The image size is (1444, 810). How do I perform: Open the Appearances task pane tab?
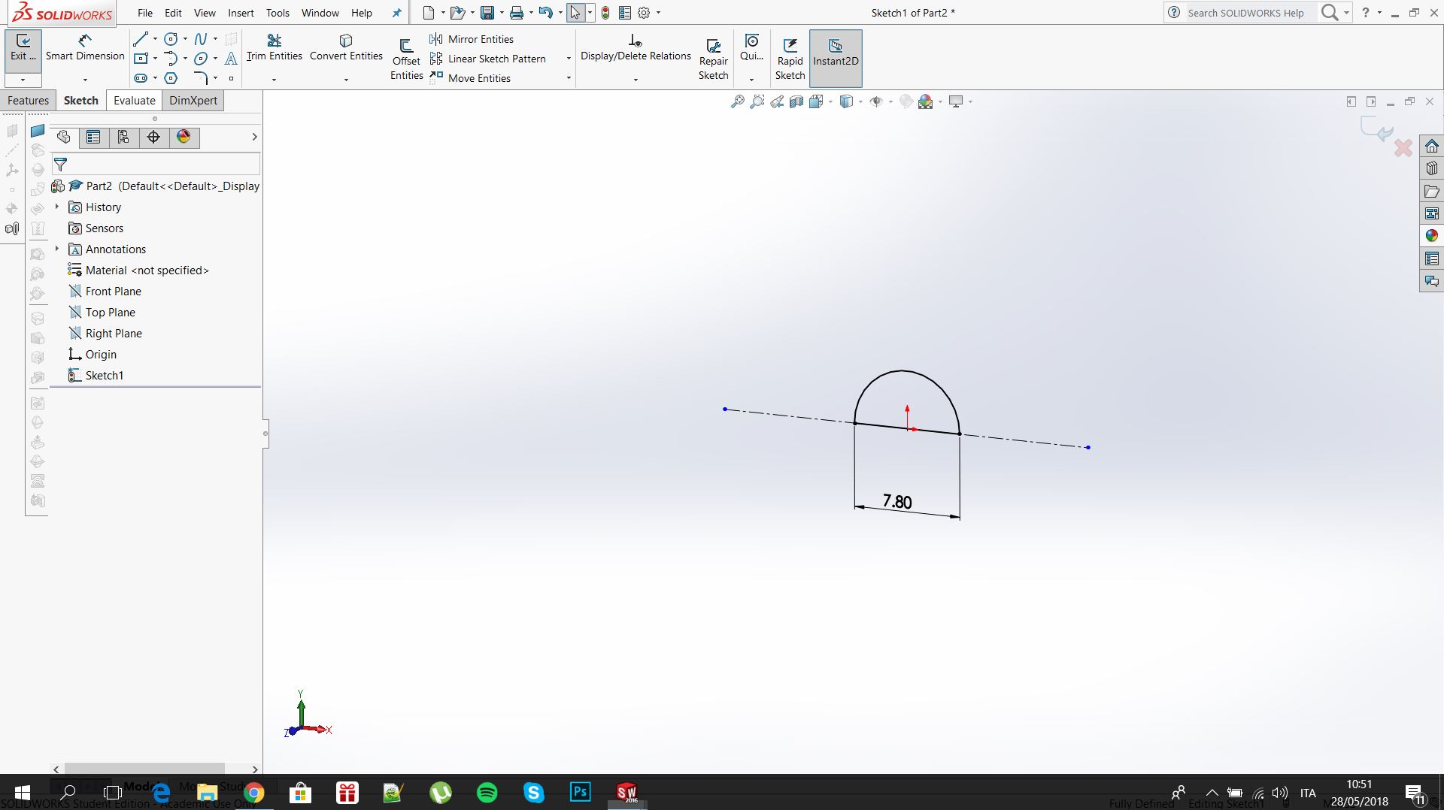coord(1431,236)
